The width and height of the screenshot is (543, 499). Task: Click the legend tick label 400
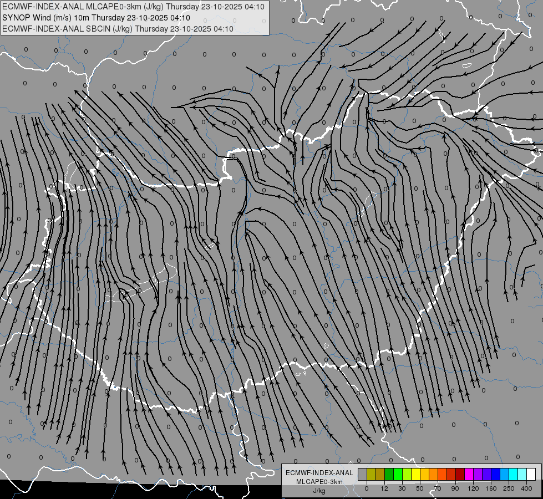tap(526, 488)
